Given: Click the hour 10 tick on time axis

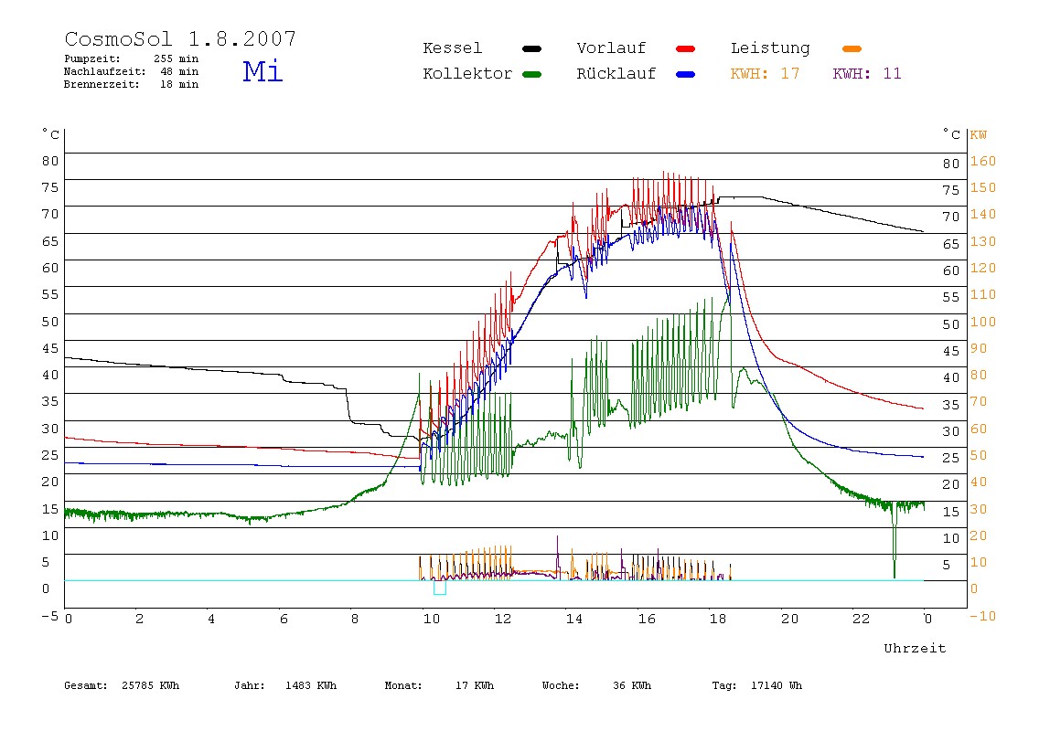Looking at the screenshot, I should 432,619.
